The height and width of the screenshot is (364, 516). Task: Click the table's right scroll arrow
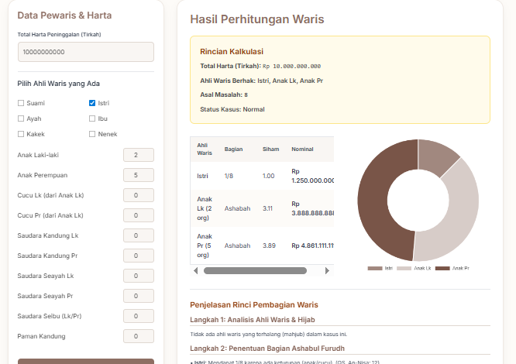[328, 270]
